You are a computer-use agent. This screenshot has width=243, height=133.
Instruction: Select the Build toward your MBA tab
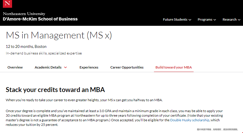[173, 67]
